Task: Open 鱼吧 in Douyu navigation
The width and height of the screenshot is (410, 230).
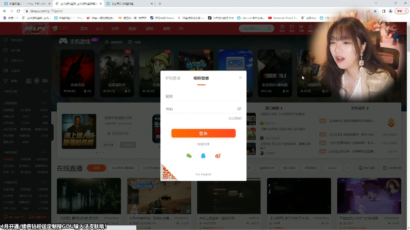Action: 167,29
